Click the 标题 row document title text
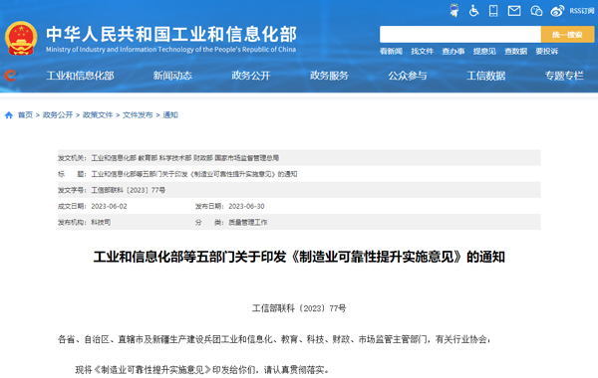 (194, 174)
